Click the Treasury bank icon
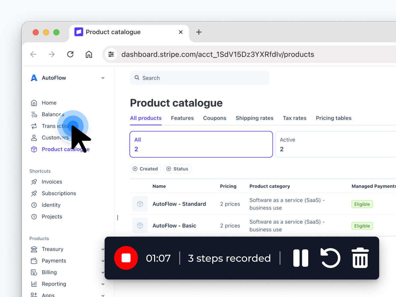 (x=34, y=249)
